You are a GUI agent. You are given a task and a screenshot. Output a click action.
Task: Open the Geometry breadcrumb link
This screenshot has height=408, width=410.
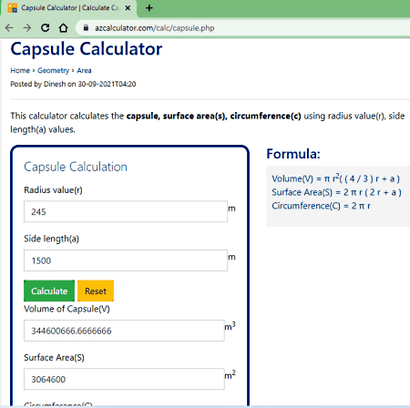point(54,70)
